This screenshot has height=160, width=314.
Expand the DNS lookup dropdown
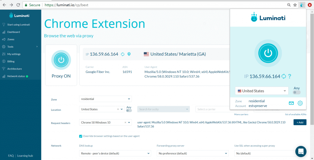click(x=115, y=153)
